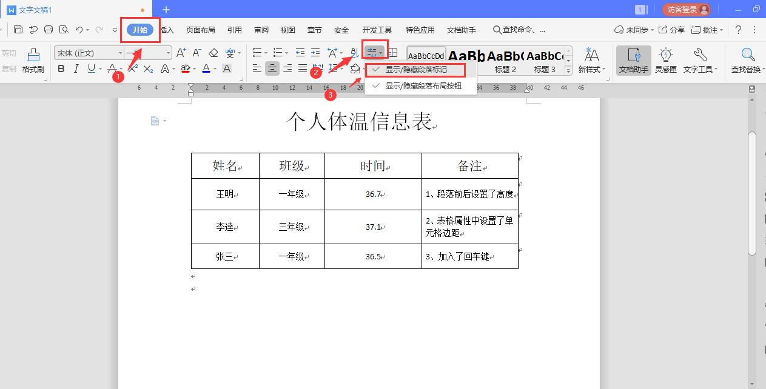Switch to the 特色应用 tab
Screen dimensions: 766x389
(x=420, y=30)
